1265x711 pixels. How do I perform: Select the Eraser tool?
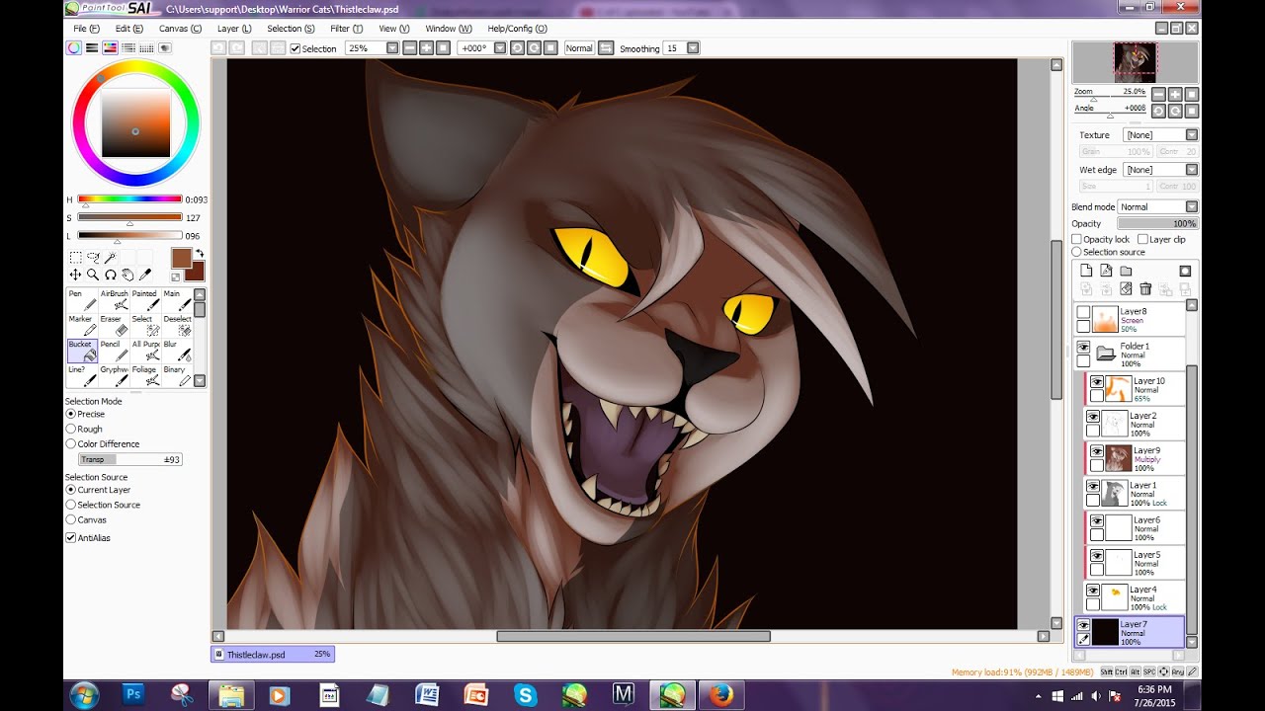[x=114, y=325]
